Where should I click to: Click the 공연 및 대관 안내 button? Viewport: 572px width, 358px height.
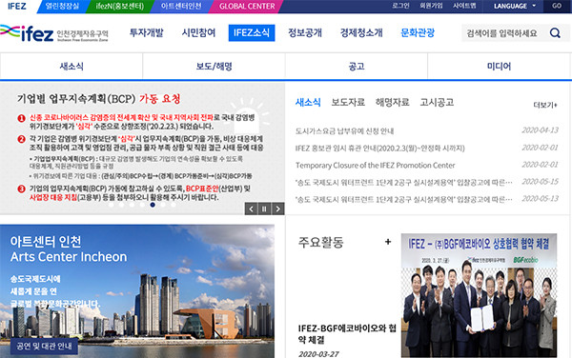tap(44, 346)
